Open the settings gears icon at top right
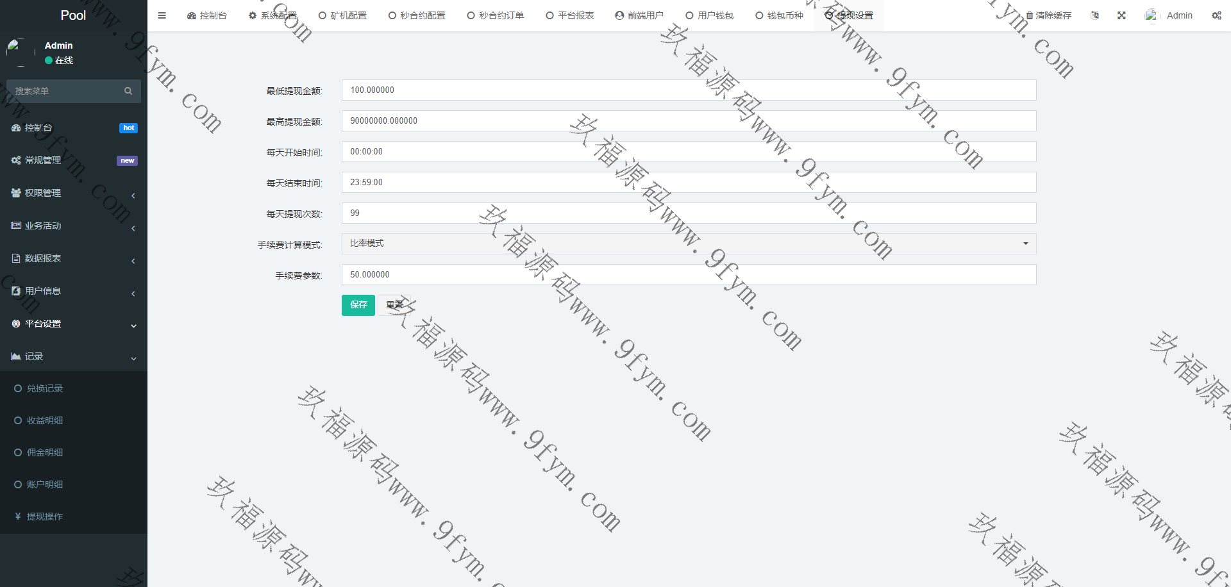 point(1216,15)
